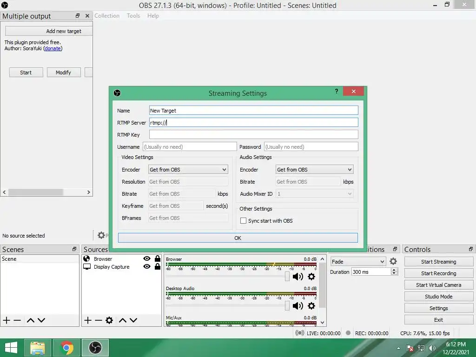Image resolution: width=476 pixels, height=357 pixels.
Task: Adjust the Browser volume slider handle
Action: pos(287,276)
